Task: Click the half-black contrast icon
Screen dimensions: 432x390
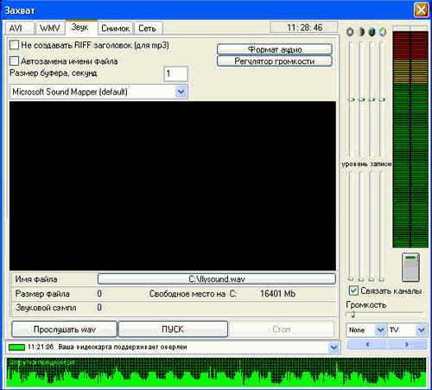Action: point(361,32)
